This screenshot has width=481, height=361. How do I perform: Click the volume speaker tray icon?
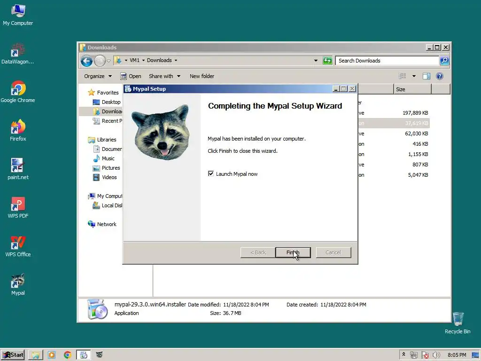point(436,355)
